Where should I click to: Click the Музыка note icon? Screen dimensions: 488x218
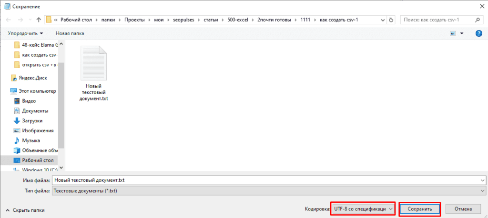(17, 140)
